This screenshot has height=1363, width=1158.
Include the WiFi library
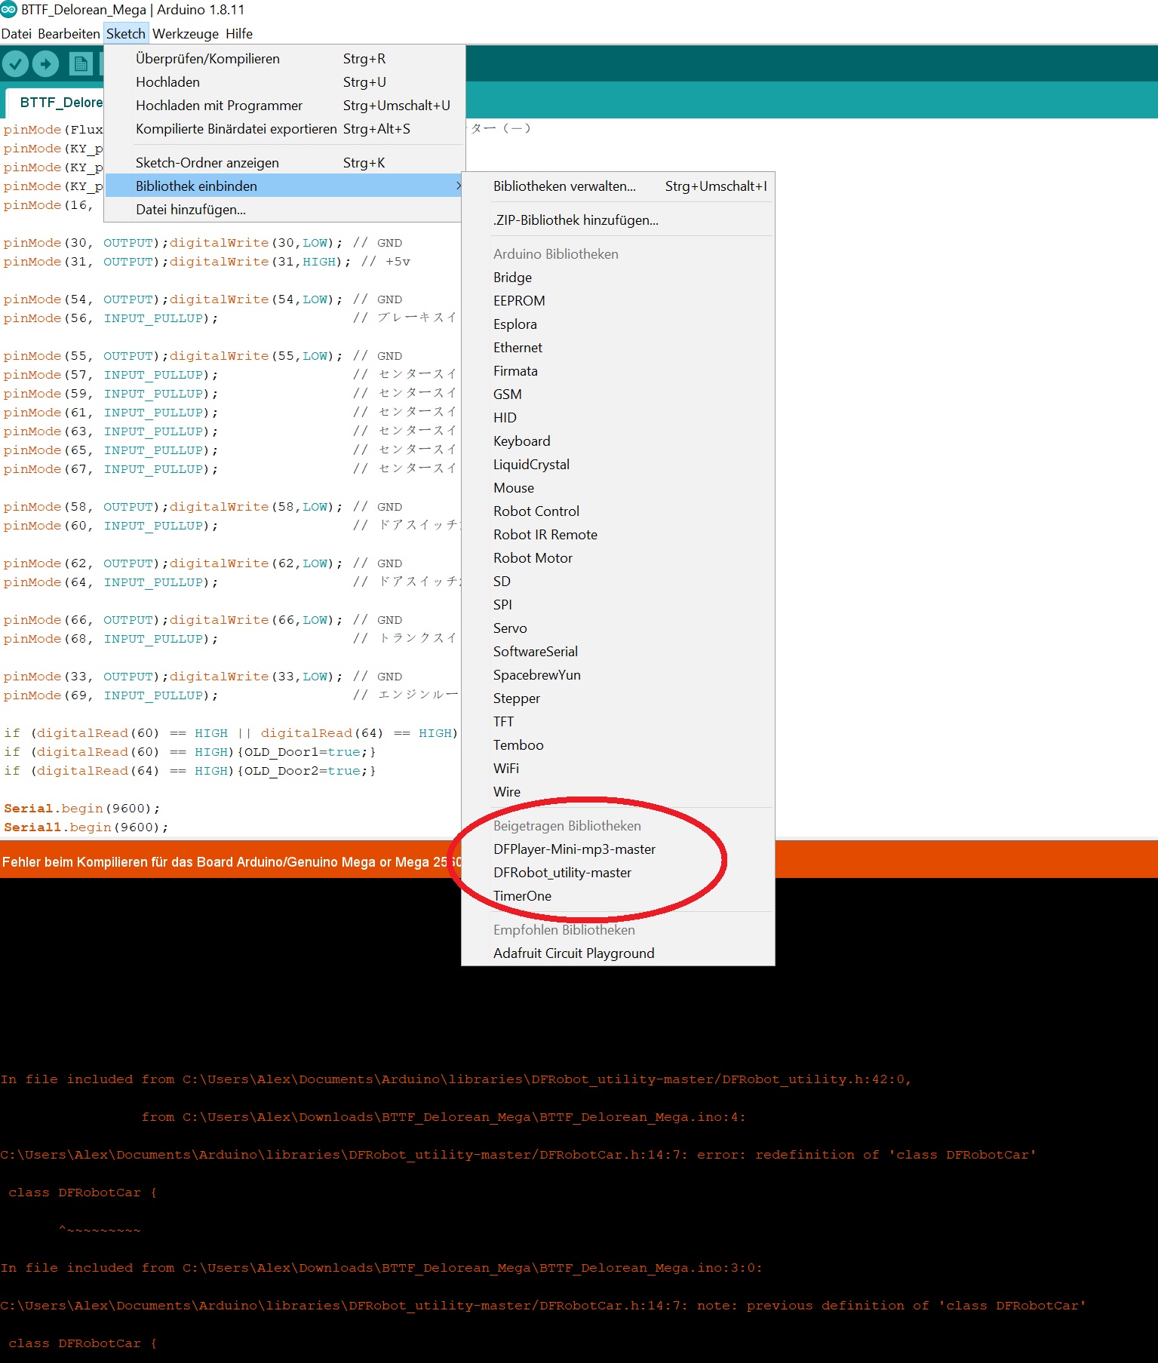pos(618,769)
